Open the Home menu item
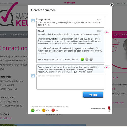Image resolution: width=127 pixels, height=127 pixels. pyautogui.click(x=3, y=35)
